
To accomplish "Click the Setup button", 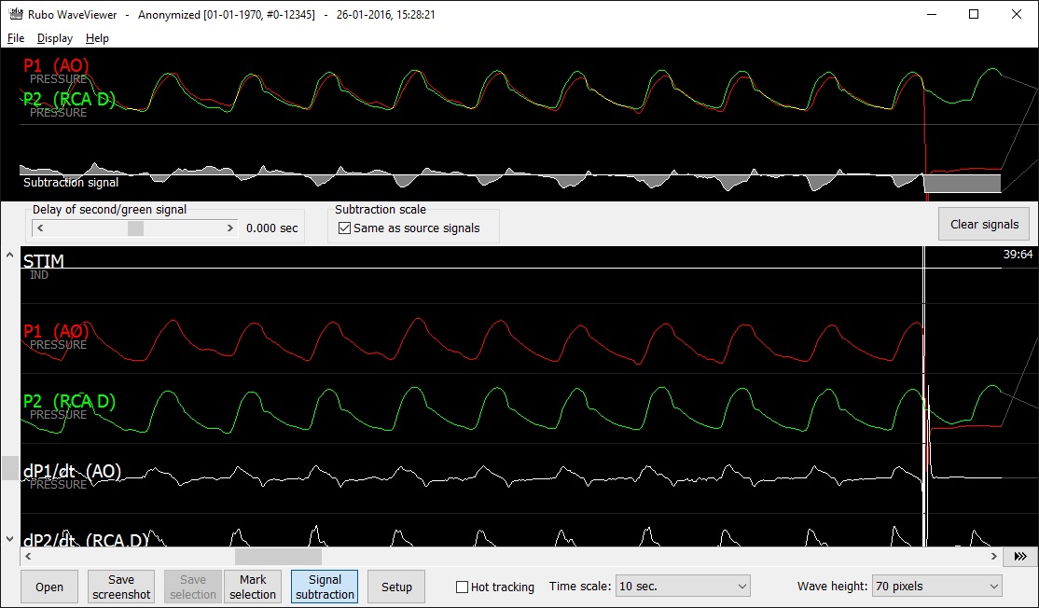I will (x=396, y=587).
